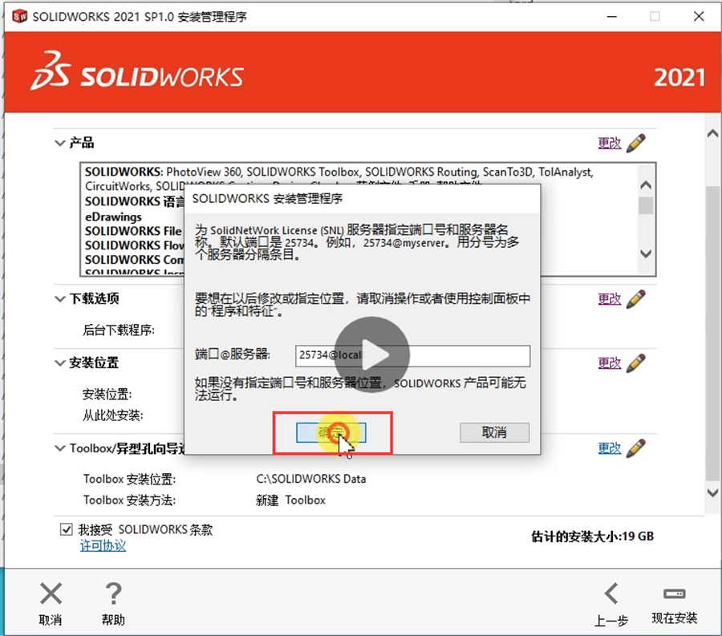Click 更改 link for 安装位置
Viewport: 722px width, 636px height.
610,363
